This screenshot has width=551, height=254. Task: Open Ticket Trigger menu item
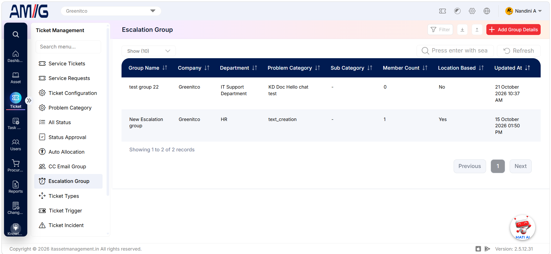pos(68,211)
